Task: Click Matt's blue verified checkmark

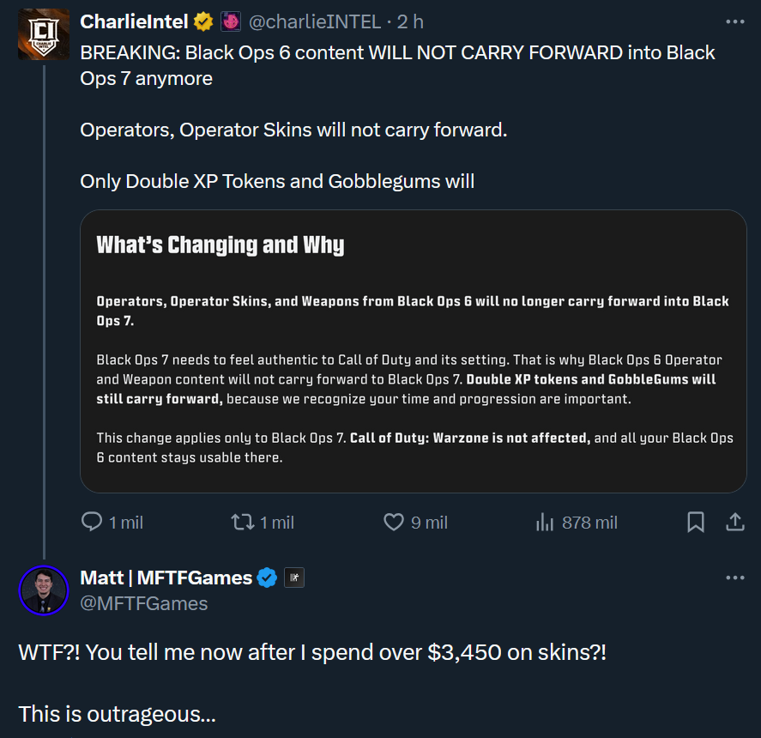Action: [268, 578]
